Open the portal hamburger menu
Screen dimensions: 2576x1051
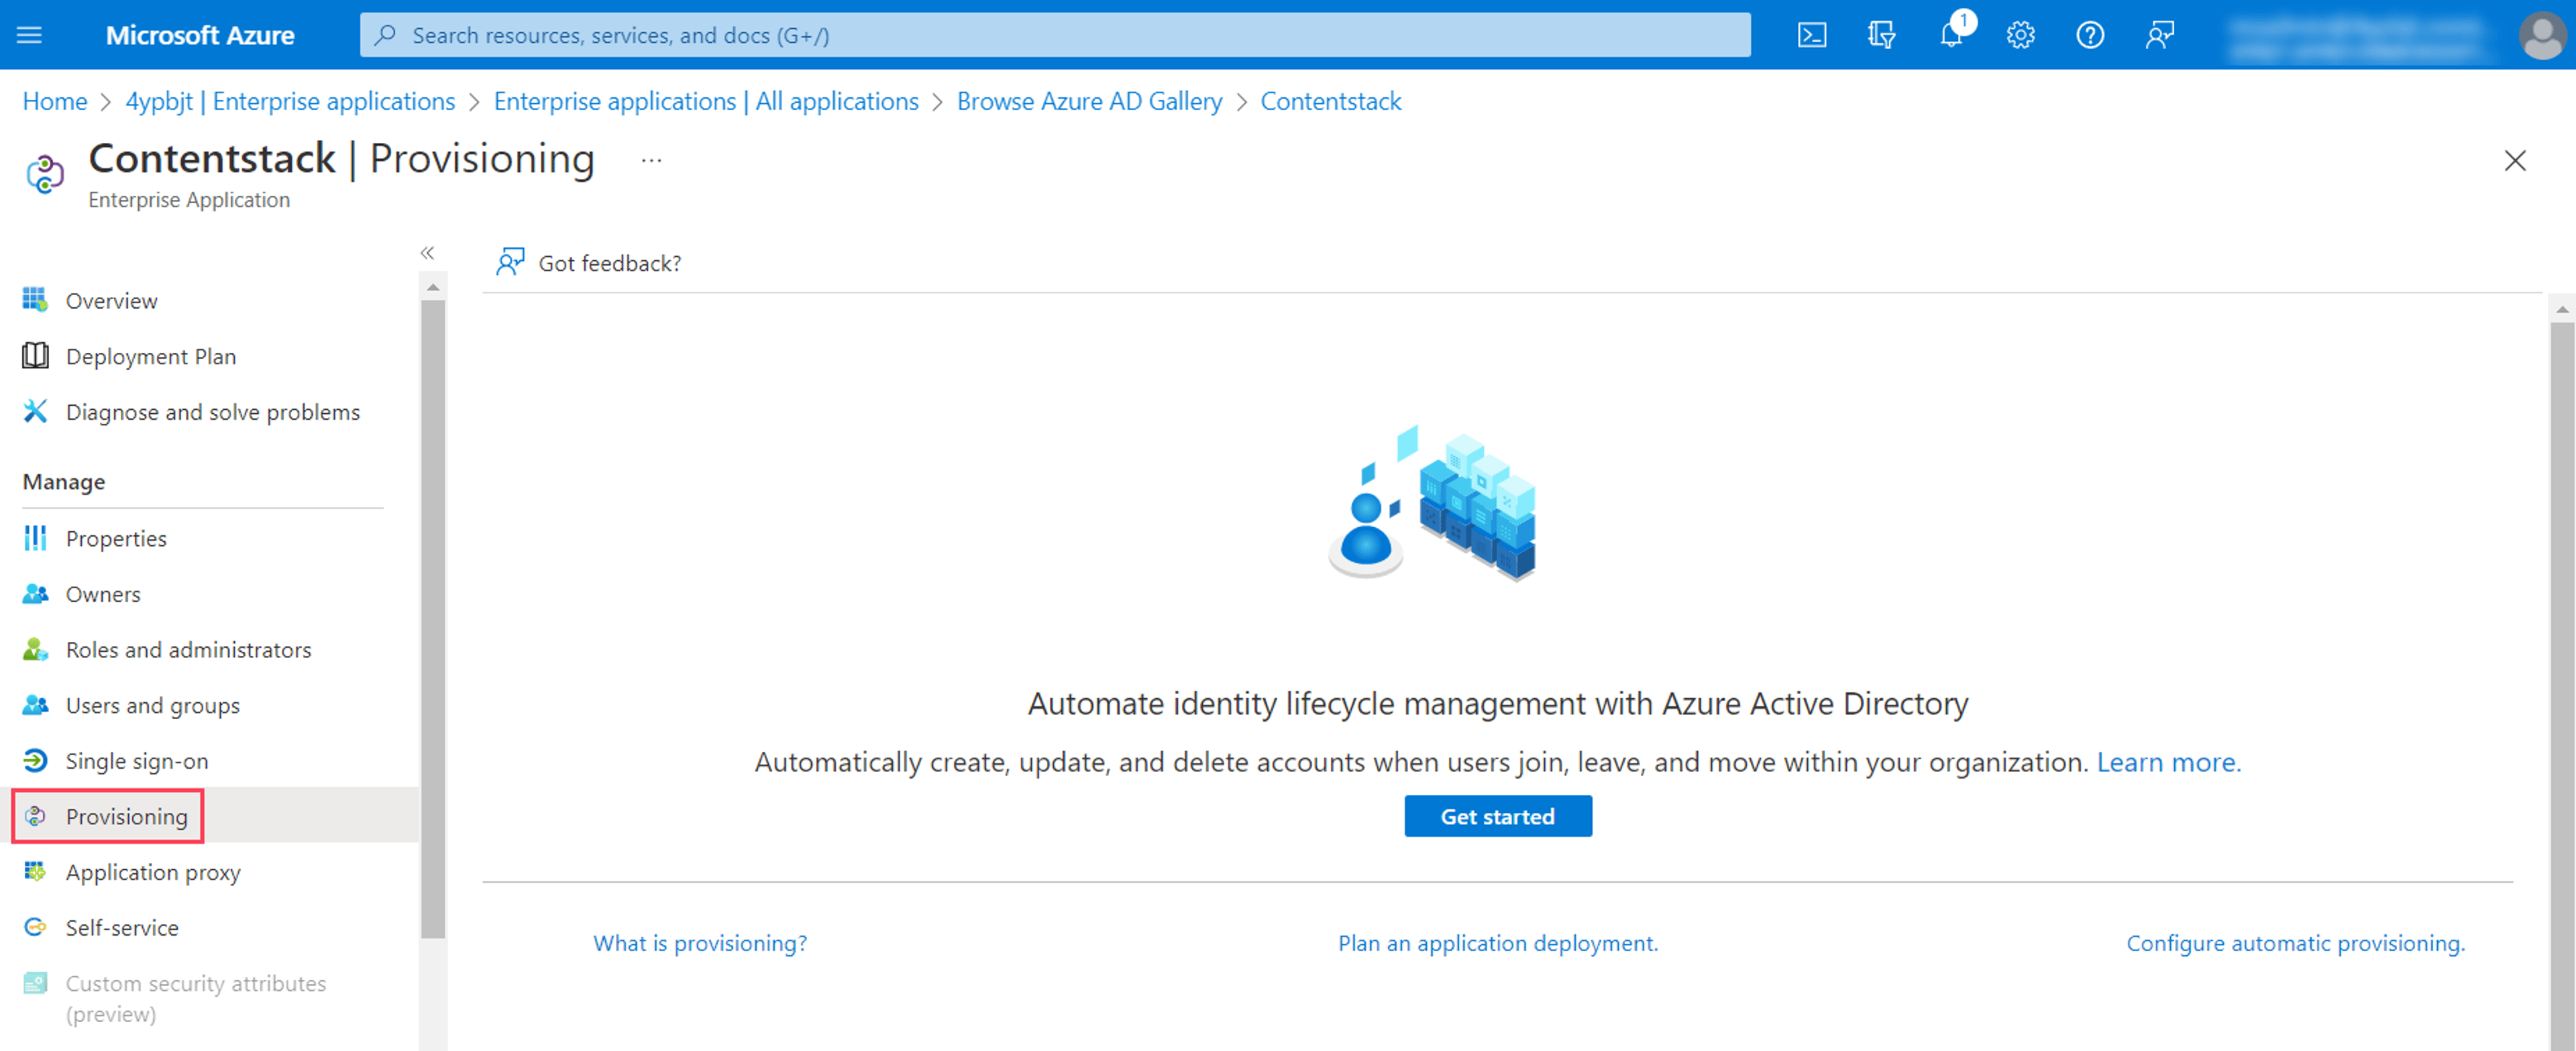(30, 35)
